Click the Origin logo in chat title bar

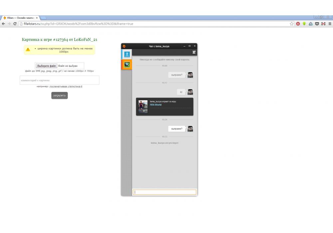pyautogui.click(x=124, y=46)
